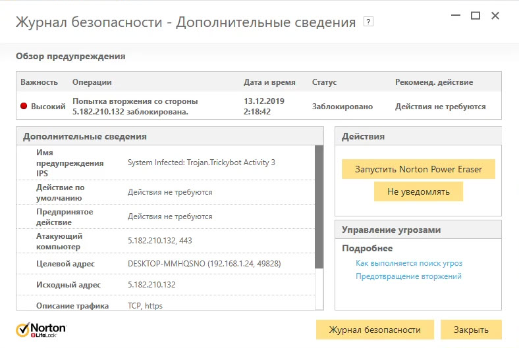This screenshot has height=348, width=519.
Task: Open "Как выполняется поиск угроз" link
Action: tap(409, 263)
